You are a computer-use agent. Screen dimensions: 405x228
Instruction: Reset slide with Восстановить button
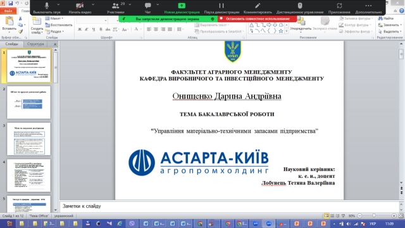pos(59,25)
